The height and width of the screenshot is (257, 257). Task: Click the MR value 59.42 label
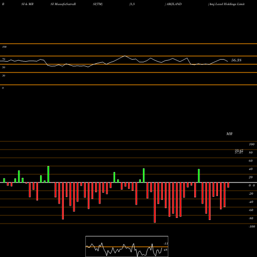click(x=239, y=150)
